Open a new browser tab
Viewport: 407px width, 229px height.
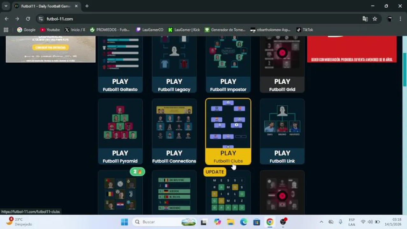tap(87, 6)
